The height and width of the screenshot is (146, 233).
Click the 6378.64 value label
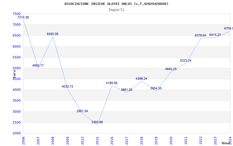pyautogui.click(x=201, y=35)
